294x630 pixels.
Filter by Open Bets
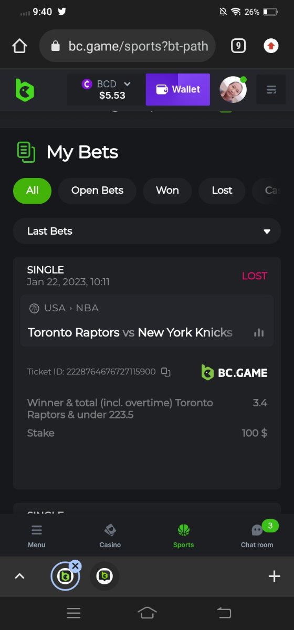click(x=97, y=191)
